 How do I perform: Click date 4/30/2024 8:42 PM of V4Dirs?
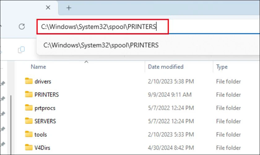(x=171, y=148)
